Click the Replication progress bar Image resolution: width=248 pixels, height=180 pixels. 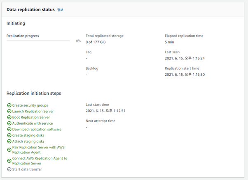pos(38,41)
